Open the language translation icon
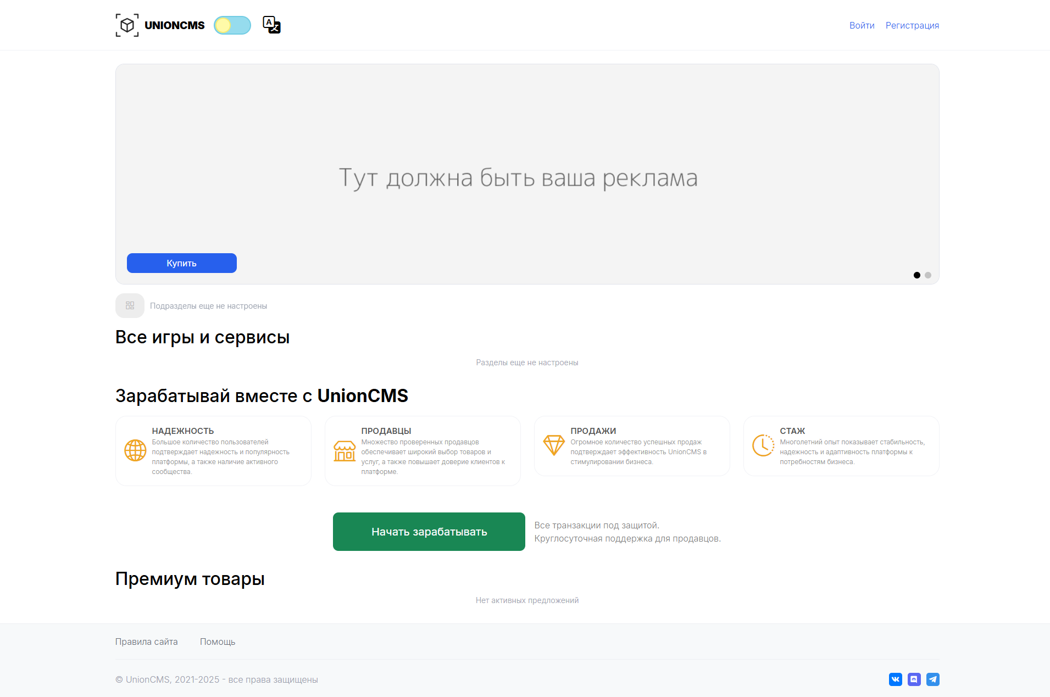The width and height of the screenshot is (1050, 697). (x=272, y=25)
